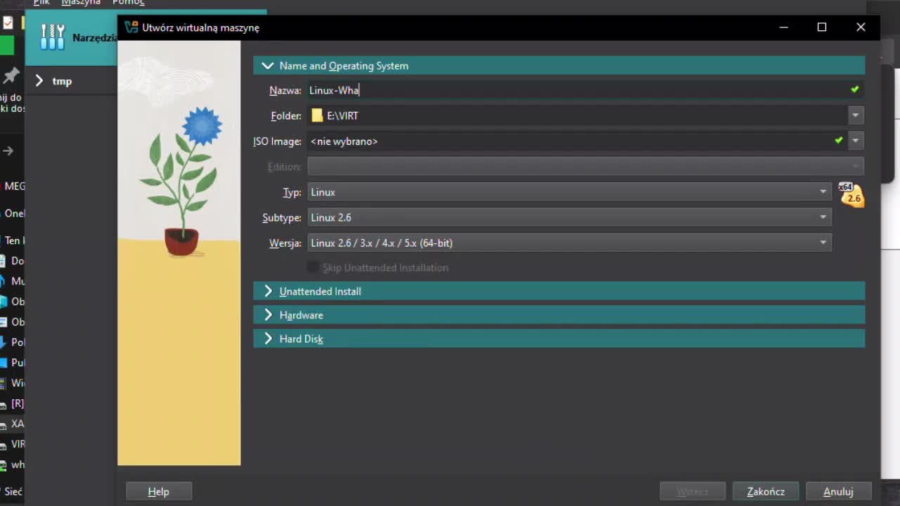This screenshot has width=900, height=506.
Task: Open the Pomoc menu in the manager
Action: tap(128, 3)
